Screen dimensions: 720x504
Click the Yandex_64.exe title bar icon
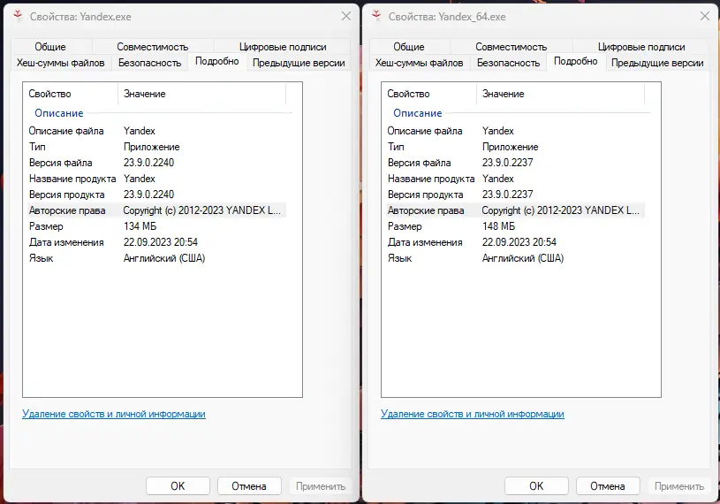(378, 16)
